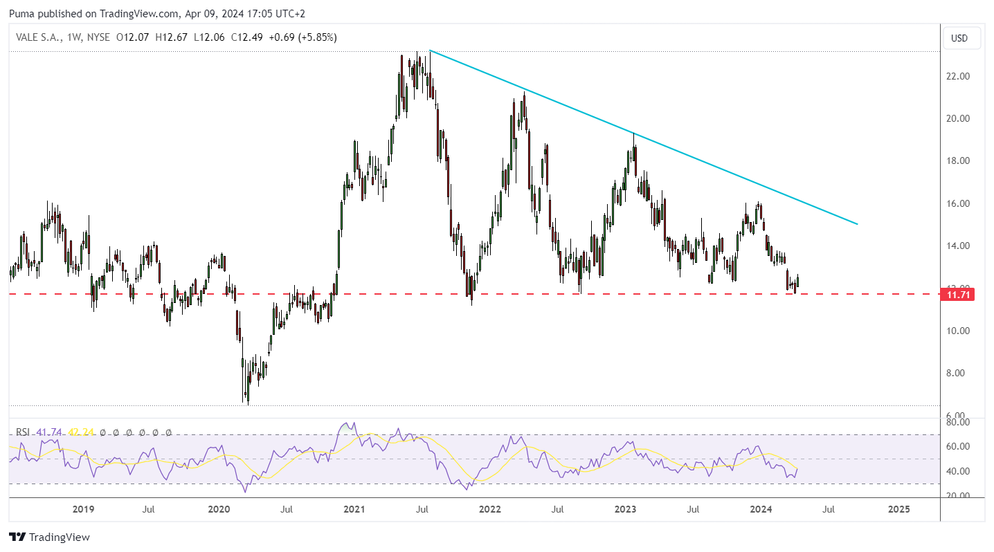Click the 2021 label on time axis
Viewport: 994px width, 552px height.
[x=354, y=509]
